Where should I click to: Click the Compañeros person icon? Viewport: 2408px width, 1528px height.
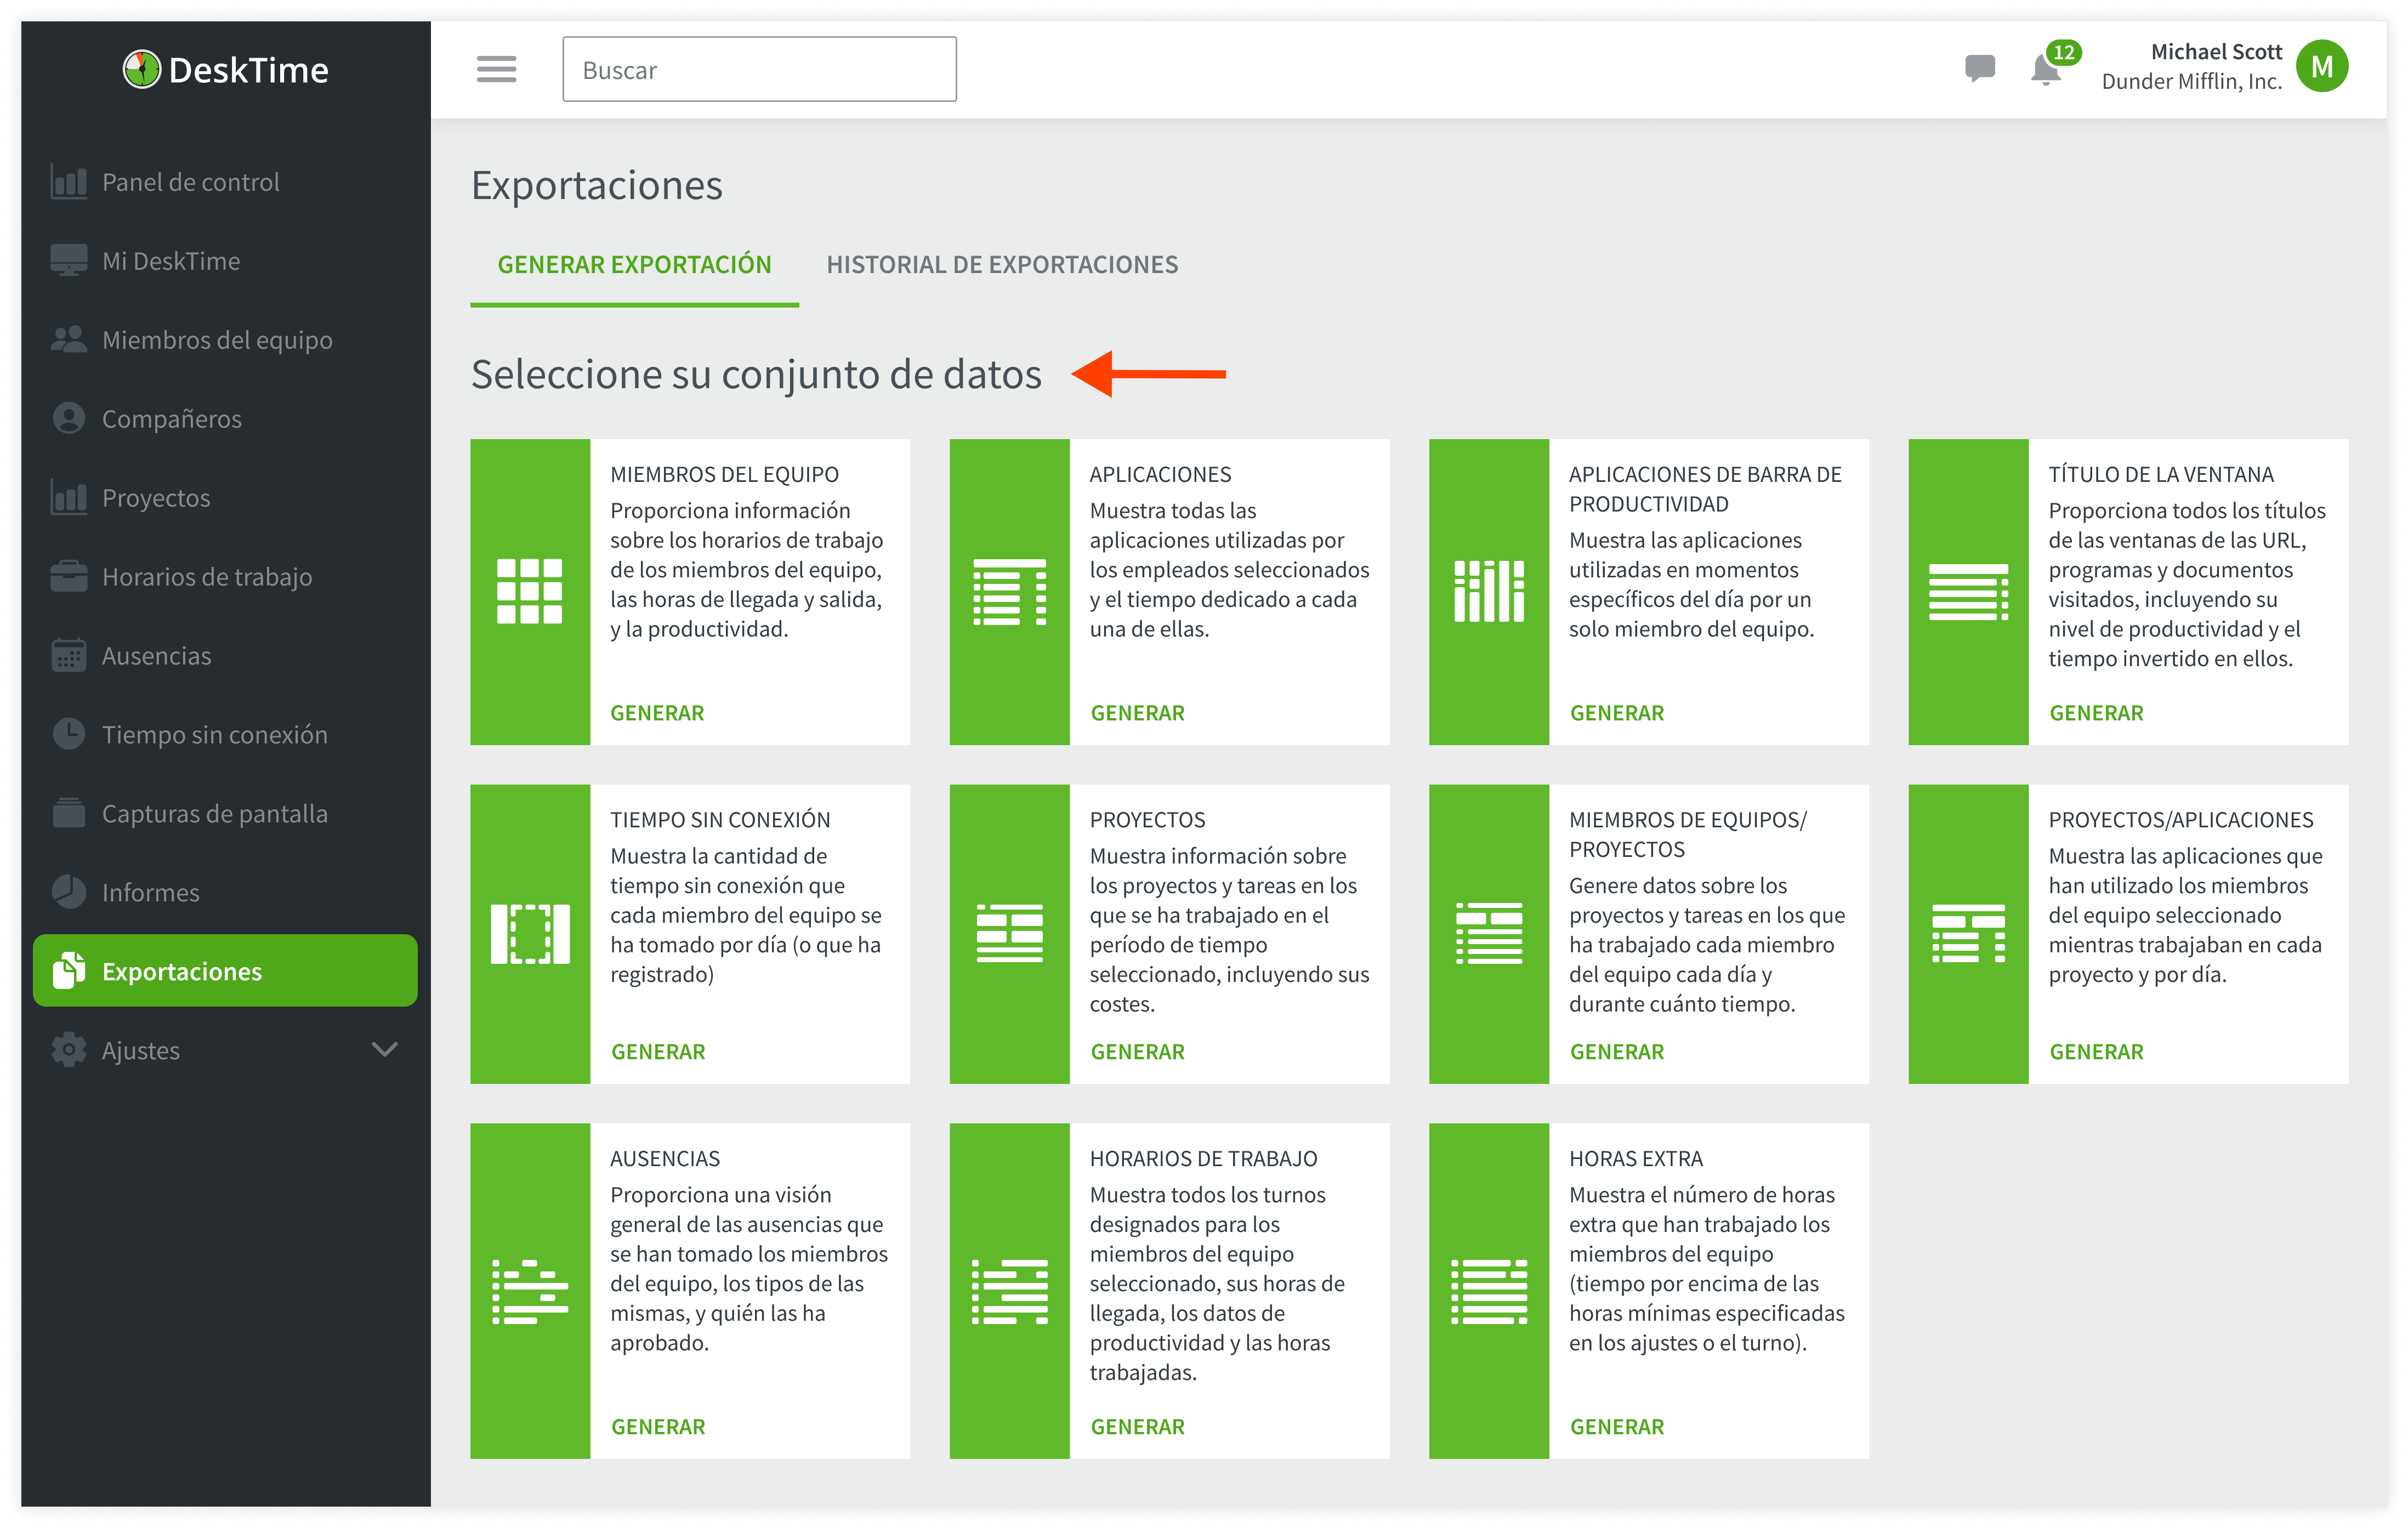[69, 418]
